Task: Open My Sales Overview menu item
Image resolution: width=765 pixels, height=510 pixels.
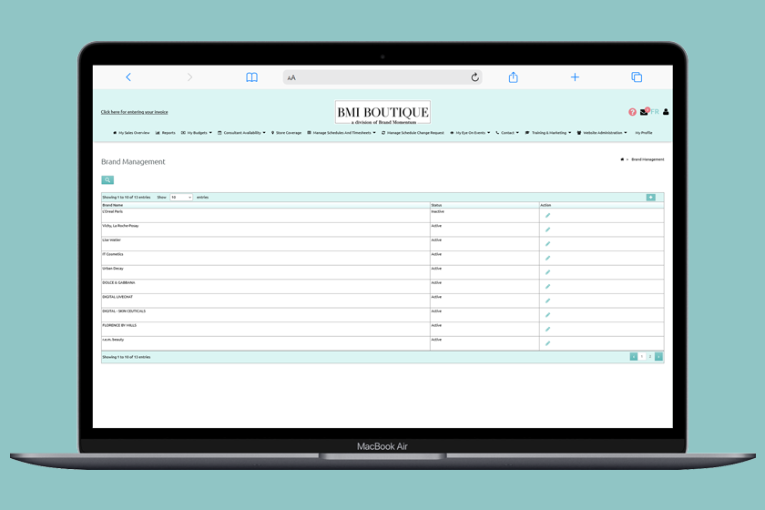Action: click(131, 133)
